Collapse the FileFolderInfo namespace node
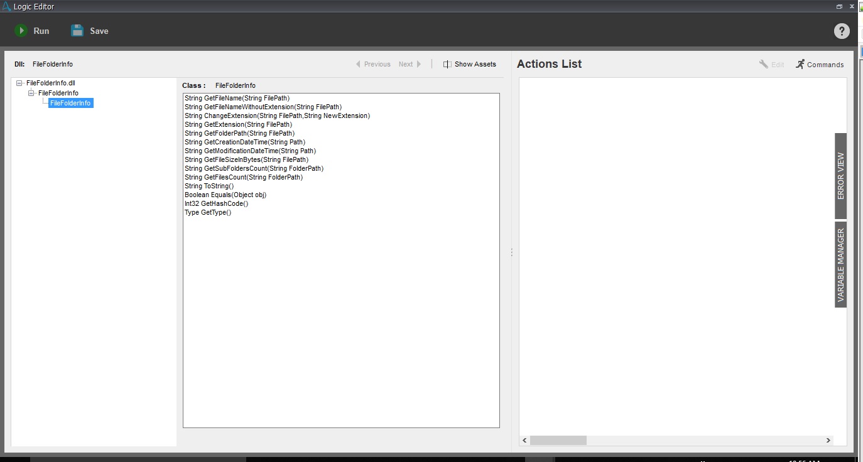 coord(31,93)
